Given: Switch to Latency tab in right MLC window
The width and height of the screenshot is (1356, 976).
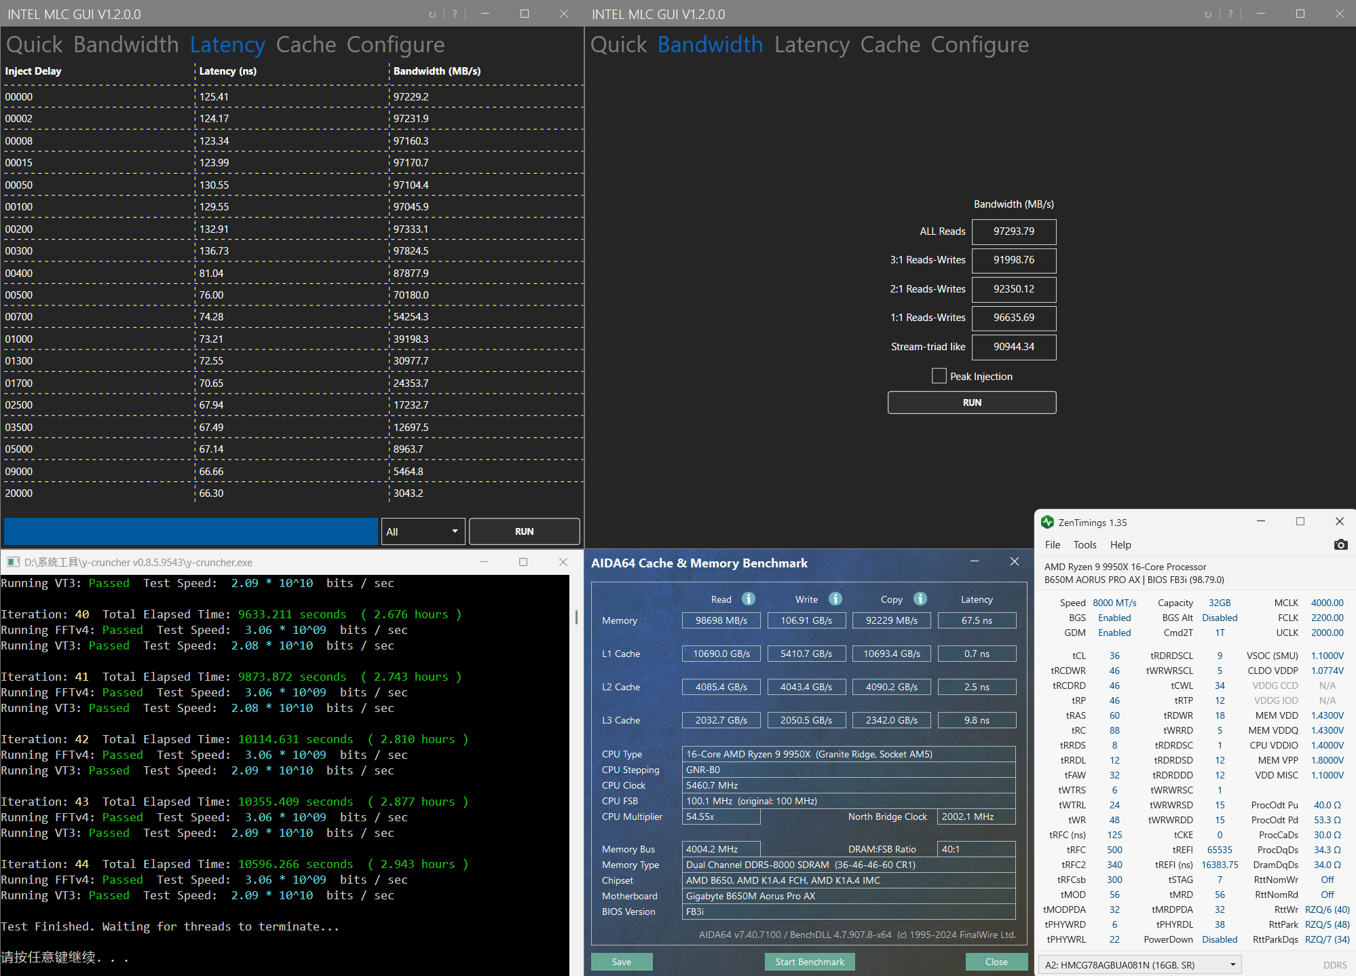Looking at the screenshot, I should pyautogui.click(x=812, y=45).
